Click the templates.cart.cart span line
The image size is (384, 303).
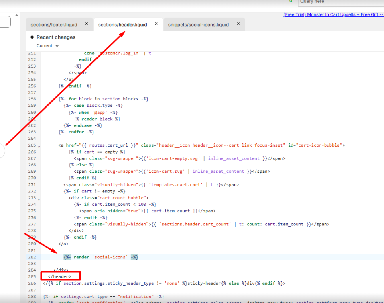coord(151,184)
